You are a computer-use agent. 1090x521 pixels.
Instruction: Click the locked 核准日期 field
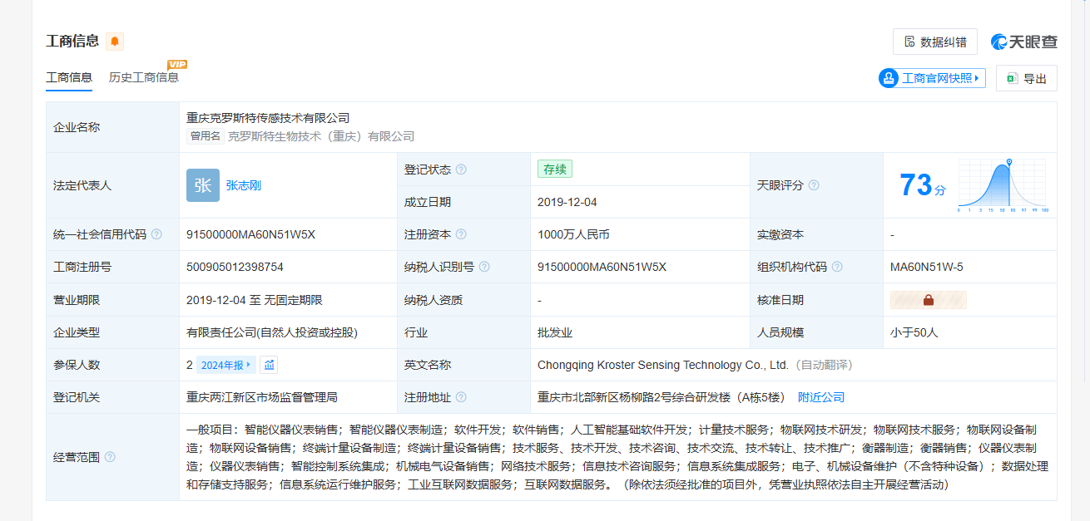928,300
